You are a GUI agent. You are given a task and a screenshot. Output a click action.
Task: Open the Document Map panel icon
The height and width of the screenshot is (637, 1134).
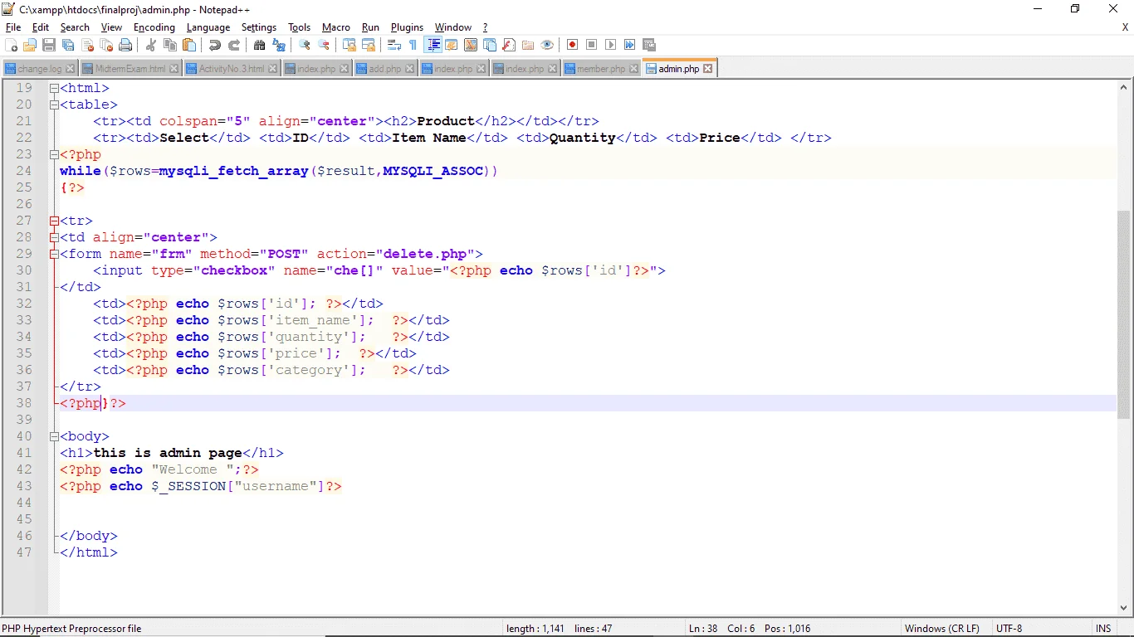point(470,45)
